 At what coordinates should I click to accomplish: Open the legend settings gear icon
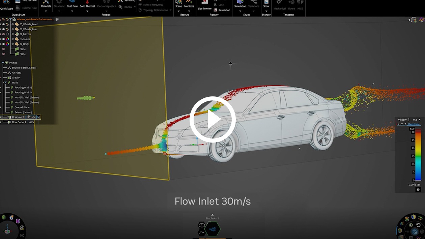pyautogui.click(x=418, y=189)
